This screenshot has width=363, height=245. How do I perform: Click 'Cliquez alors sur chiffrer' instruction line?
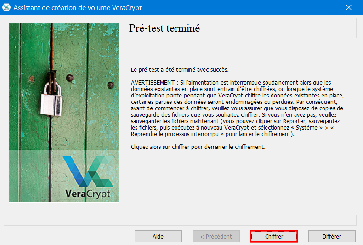(198, 147)
